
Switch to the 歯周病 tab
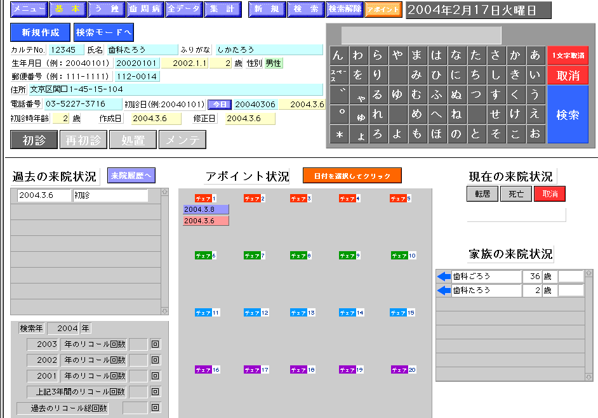(145, 10)
